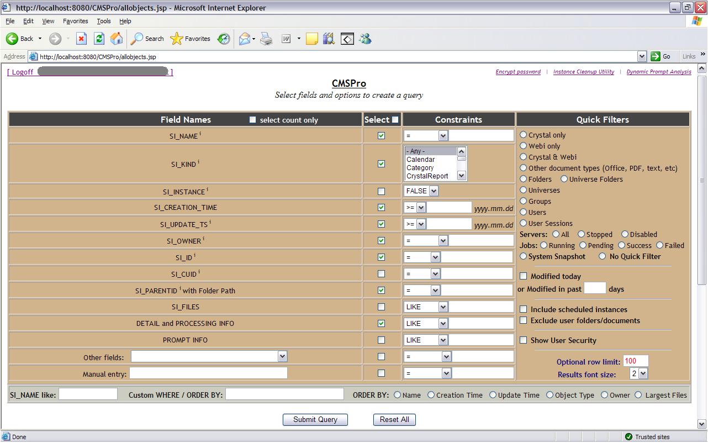The height and width of the screenshot is (443, 708).
Task: Click the Research books icon
Action: coord(329,39)
